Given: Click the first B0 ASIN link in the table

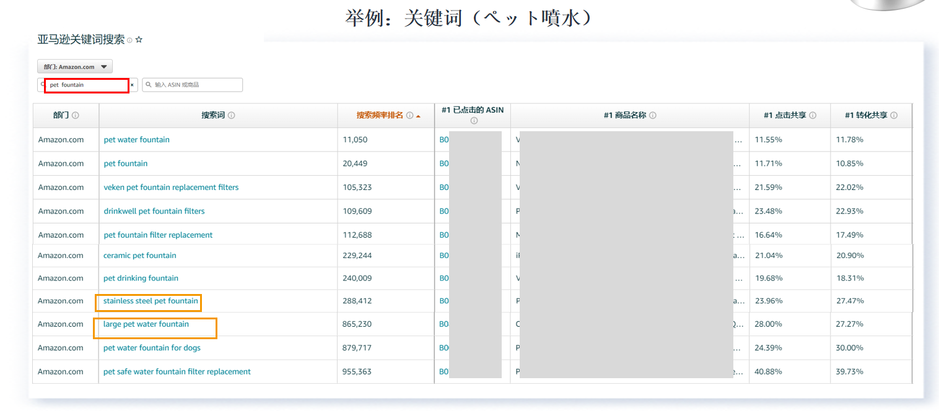Looking at the screenshot, I should pos(443,139).
